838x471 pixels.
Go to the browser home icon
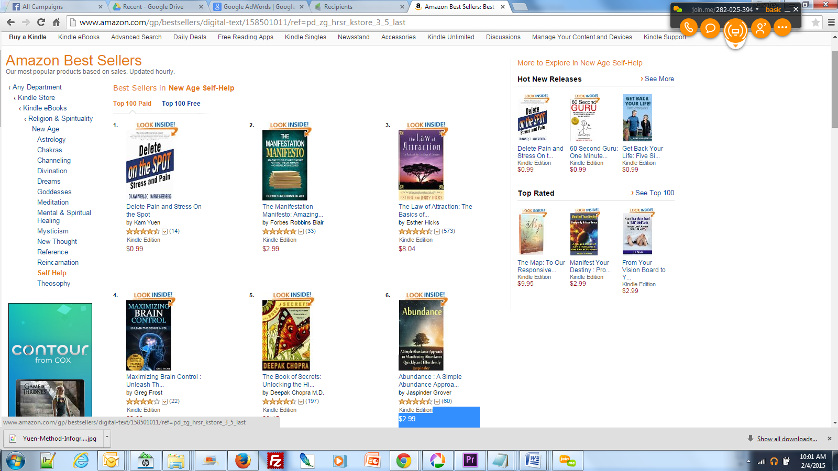pyautogui.click(x=57, y=23)
